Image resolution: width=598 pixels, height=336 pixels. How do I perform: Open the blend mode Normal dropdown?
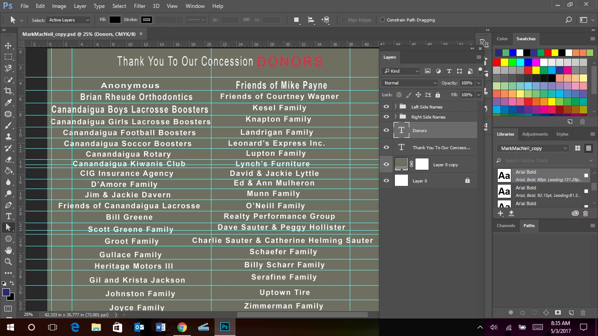[410, 83]
